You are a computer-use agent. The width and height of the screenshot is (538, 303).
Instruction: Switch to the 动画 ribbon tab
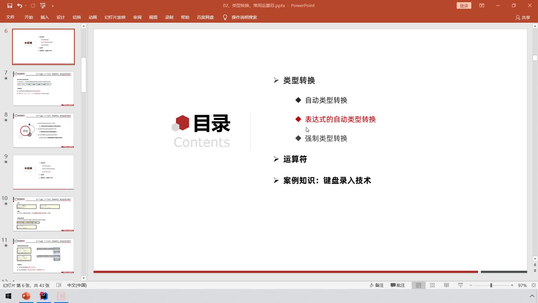click(x=92, y=17)
